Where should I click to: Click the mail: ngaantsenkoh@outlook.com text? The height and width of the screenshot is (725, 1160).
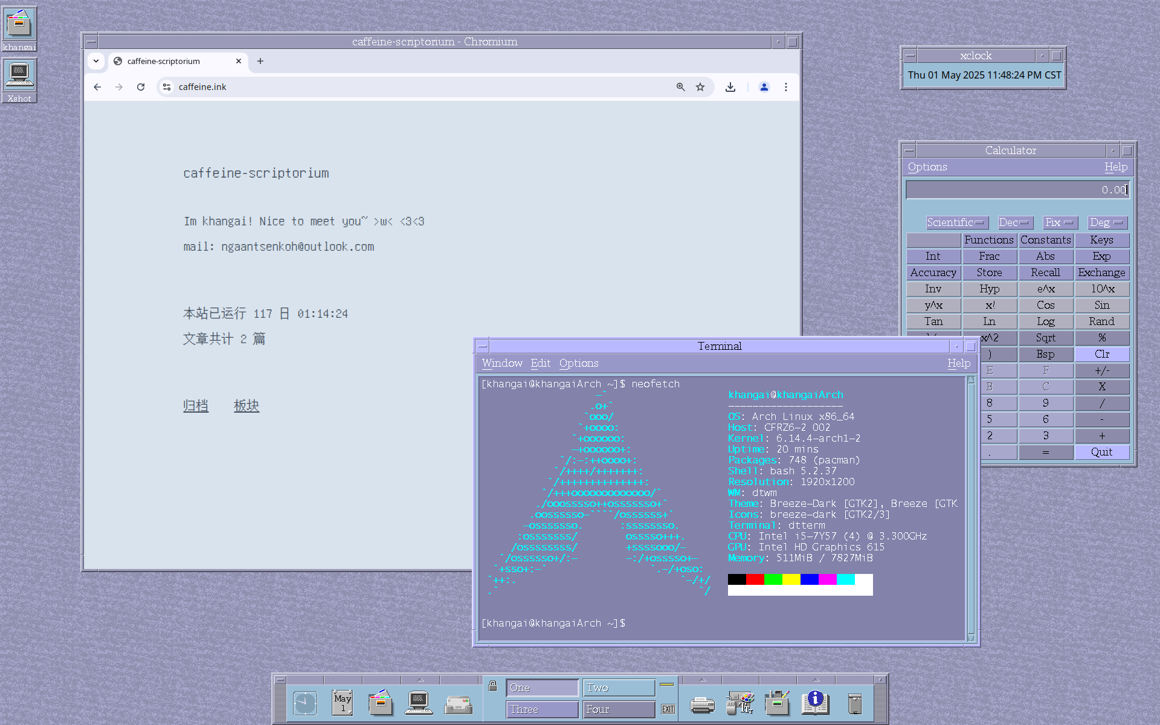[x=279, y=246]
